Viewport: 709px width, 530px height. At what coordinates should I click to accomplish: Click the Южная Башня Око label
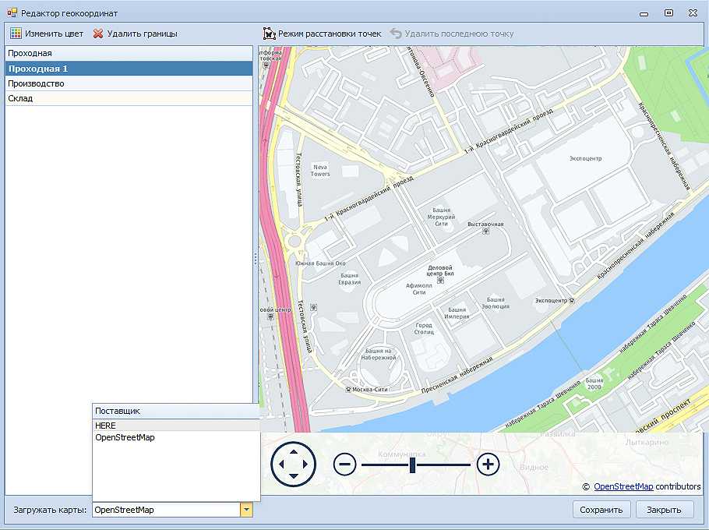point(320,263)
